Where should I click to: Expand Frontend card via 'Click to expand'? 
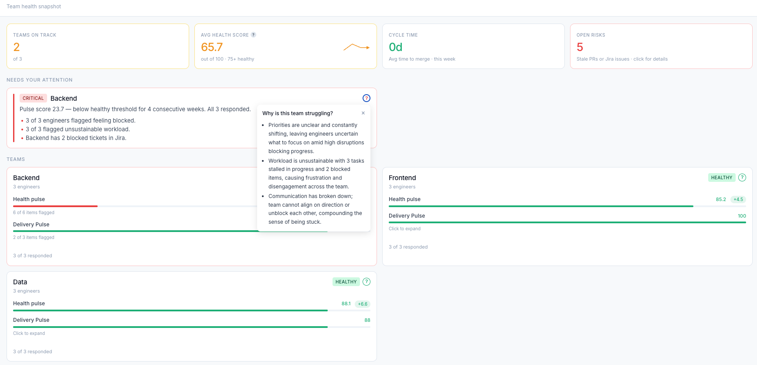404,229
